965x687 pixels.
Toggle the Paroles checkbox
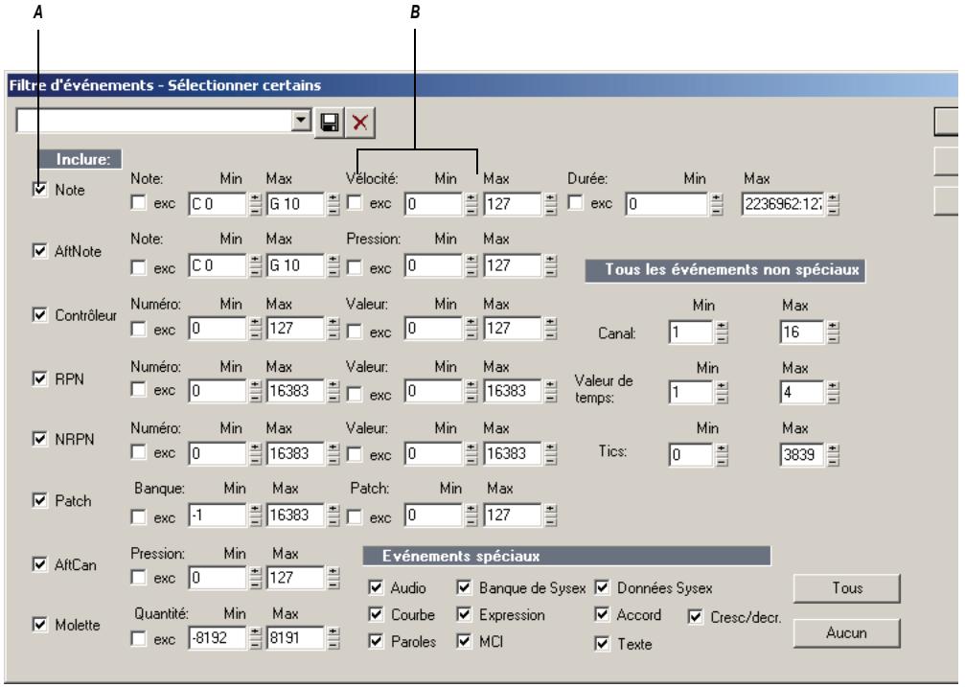pos(376,641)
